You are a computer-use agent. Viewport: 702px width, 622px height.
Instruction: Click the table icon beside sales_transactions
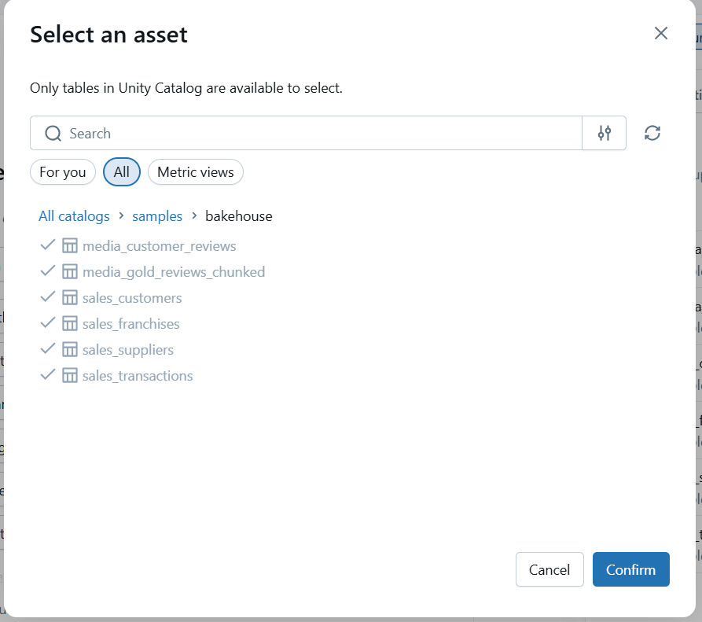70,375
